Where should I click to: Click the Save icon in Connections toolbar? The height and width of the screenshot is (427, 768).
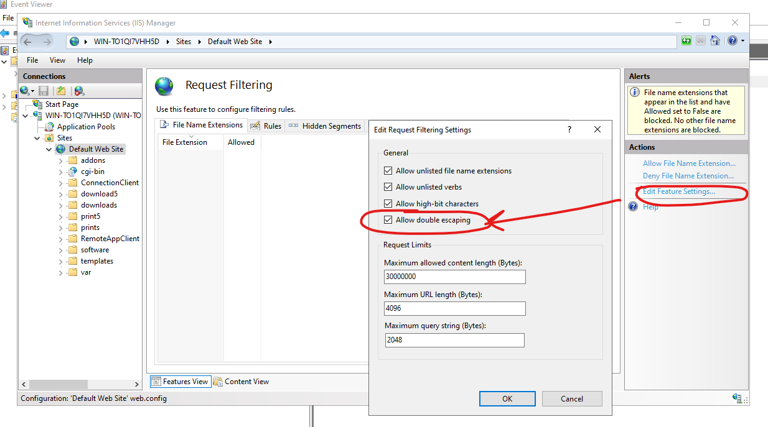[44, 91]
